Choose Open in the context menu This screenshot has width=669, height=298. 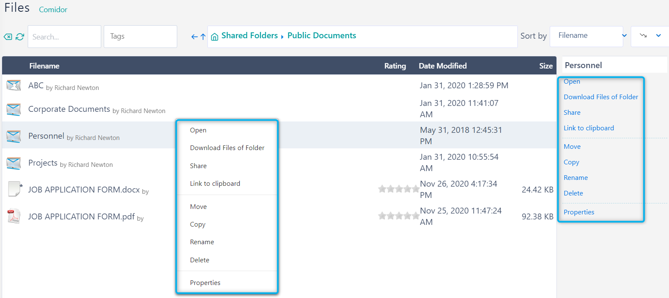tap(198, 130)
